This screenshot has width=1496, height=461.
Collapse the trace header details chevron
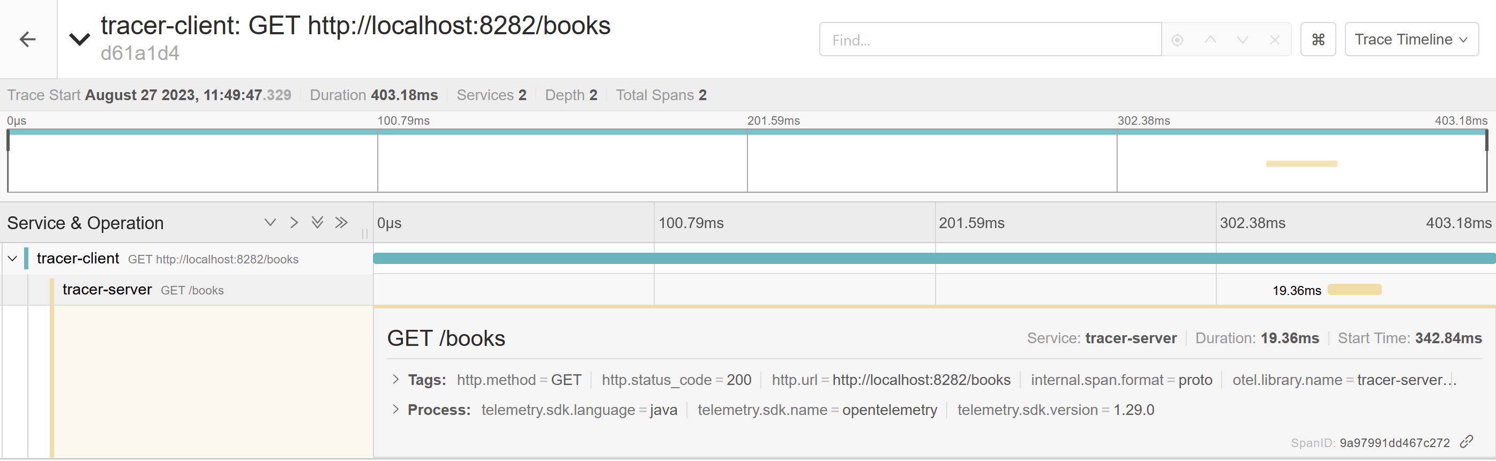79,40
